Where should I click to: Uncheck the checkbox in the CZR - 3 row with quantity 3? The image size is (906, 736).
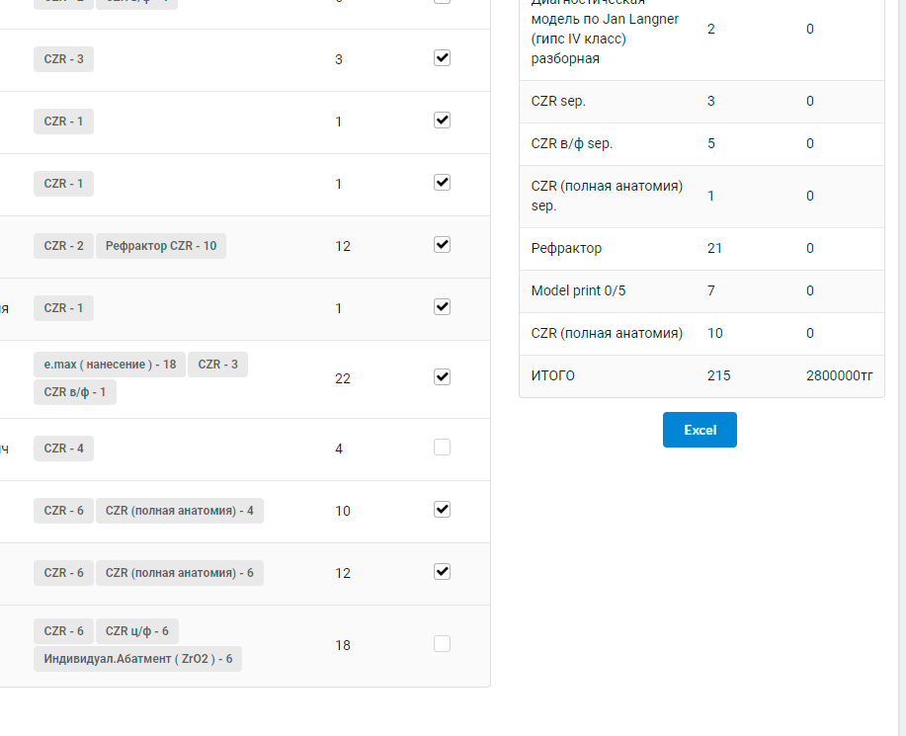442,58
